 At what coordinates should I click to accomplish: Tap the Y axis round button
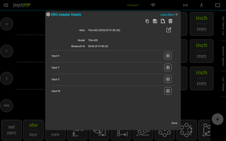(6, 51)
